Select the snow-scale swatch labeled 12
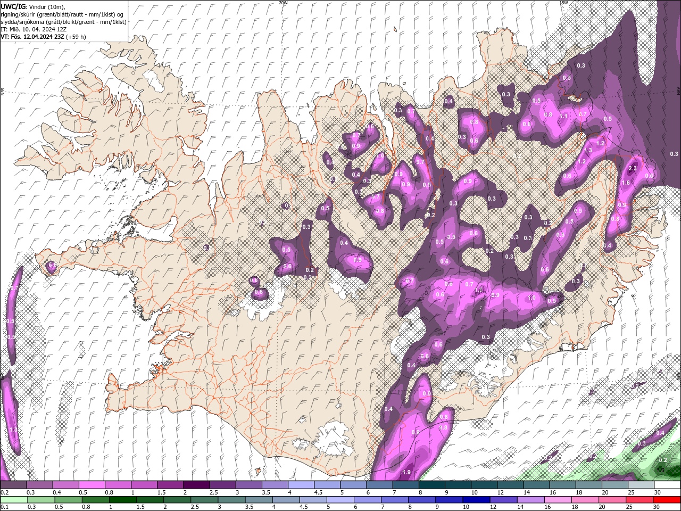The image size is (681, 511). click(510, 485)
